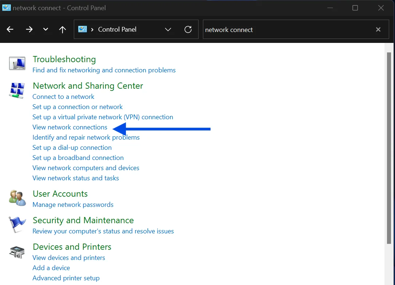Image resolution: width=395 pixels, height=285 pixels.
Task: Open the recent locations dropdown chevron
Action: [x=45, y=29]
